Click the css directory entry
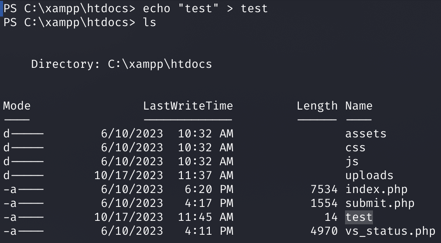The height and width of the screenshot is (243, 441). coord(356,148)
